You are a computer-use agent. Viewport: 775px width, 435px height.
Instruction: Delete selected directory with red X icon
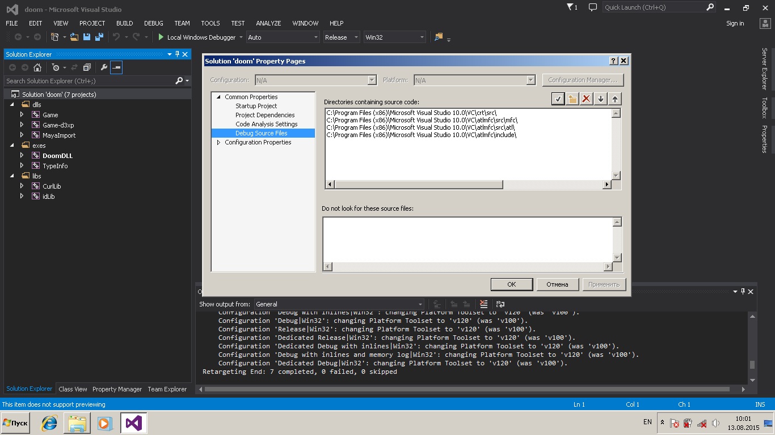click(x=587, y=99)
